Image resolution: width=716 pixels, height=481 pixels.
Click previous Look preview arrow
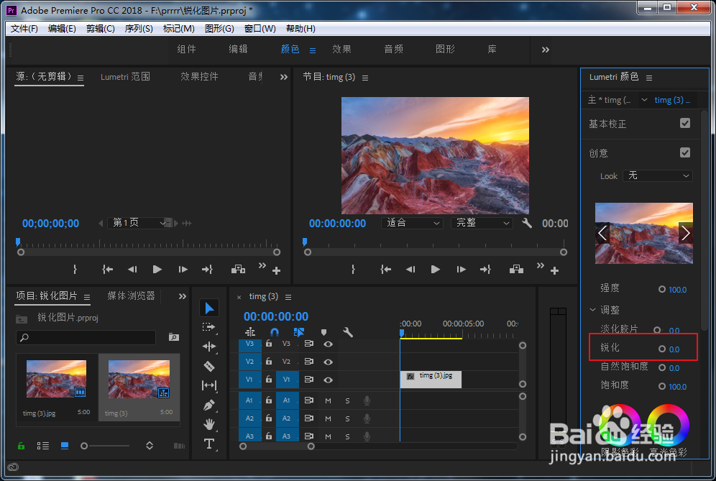pos(602,234)
